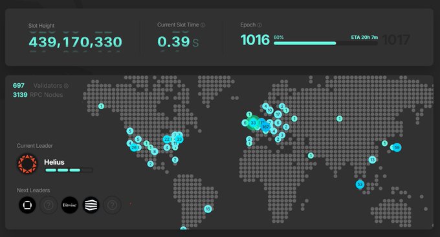Click the upcoming epoch number 1017
This screenshot has height=237, width=440.
tap(396, 40)
